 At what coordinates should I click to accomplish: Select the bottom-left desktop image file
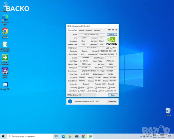point(5,87)
